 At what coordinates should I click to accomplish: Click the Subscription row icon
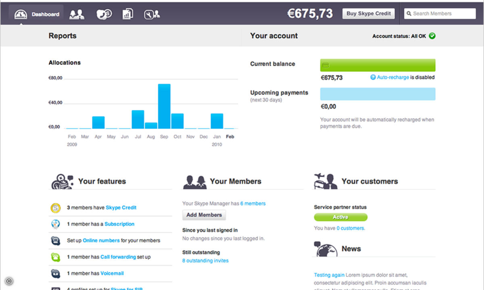click(x=55, y=224)
